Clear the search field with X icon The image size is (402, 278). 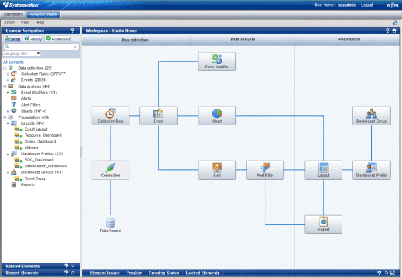[x=75, y=46]
